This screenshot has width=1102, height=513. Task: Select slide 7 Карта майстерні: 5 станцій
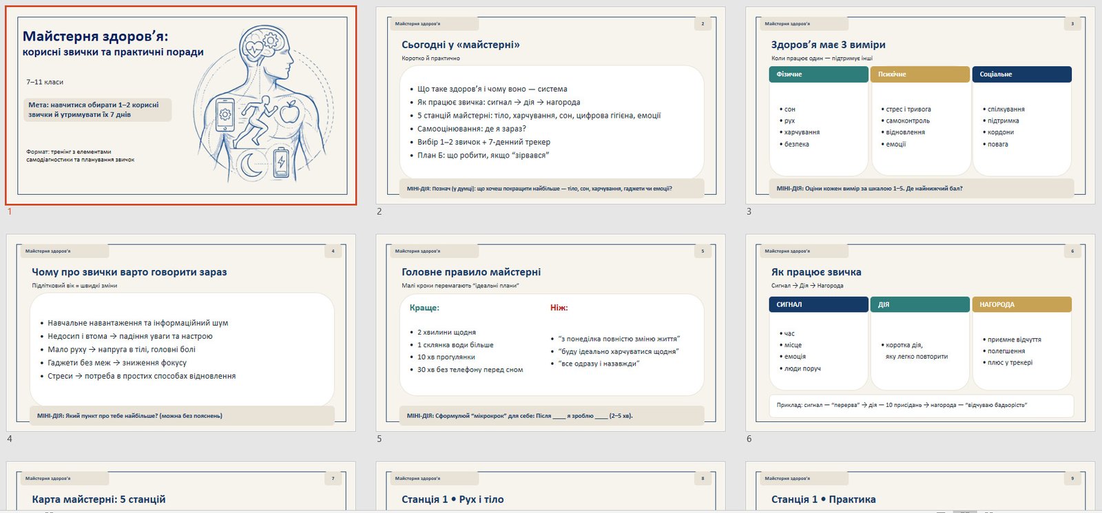click(181, 488)
